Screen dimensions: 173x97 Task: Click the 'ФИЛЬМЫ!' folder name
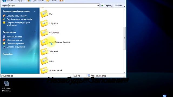tap(54, 33)
